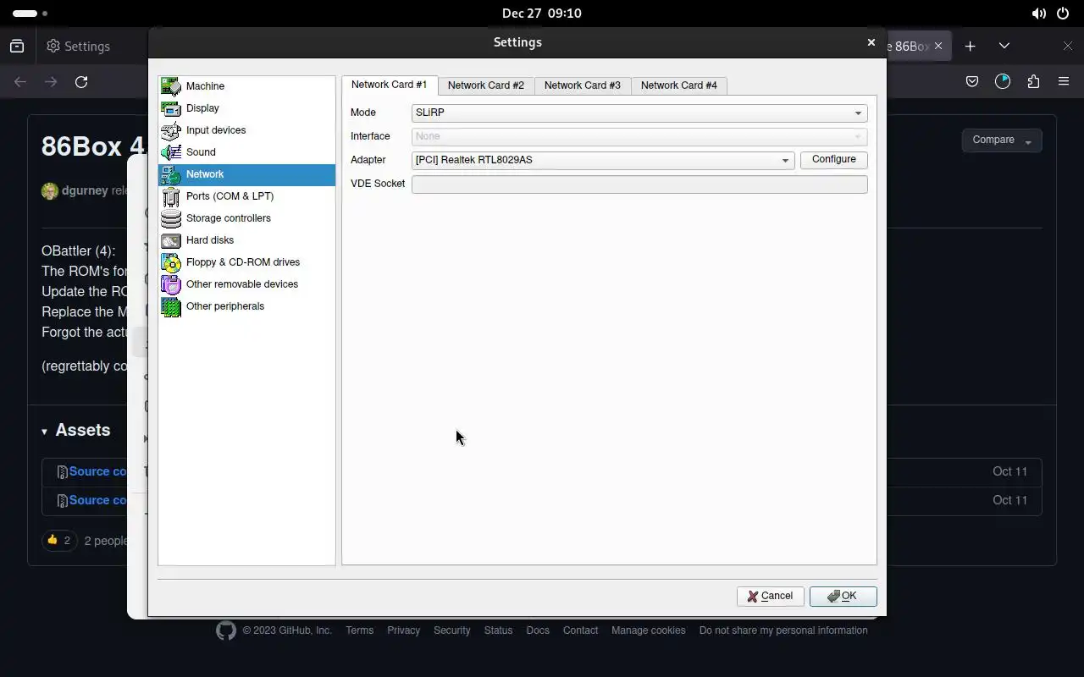Click the Pocket save icon
The width and height of the screenshot is (1084, 677).
point(972,82)
